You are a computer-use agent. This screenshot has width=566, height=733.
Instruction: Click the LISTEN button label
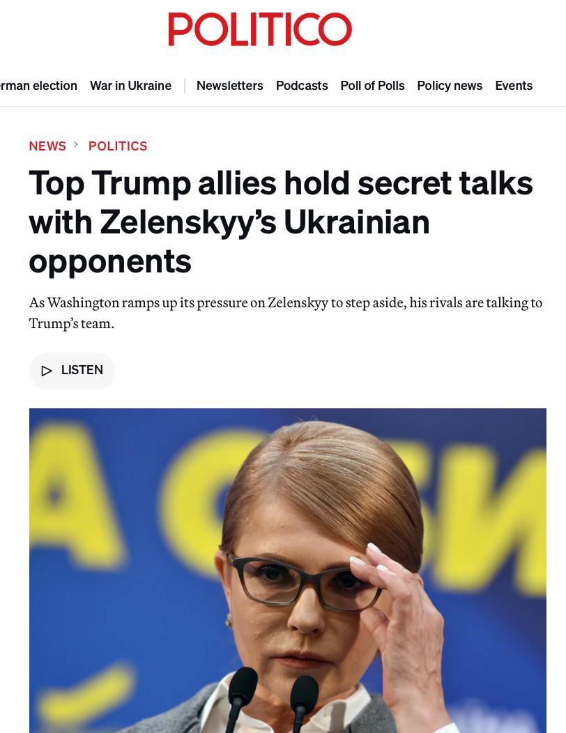tap(82, 370)
